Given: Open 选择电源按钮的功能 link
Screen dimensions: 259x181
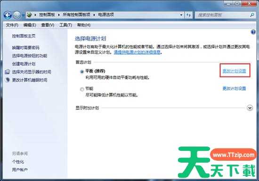Looking at the screenshot, I should coord(30,56).
